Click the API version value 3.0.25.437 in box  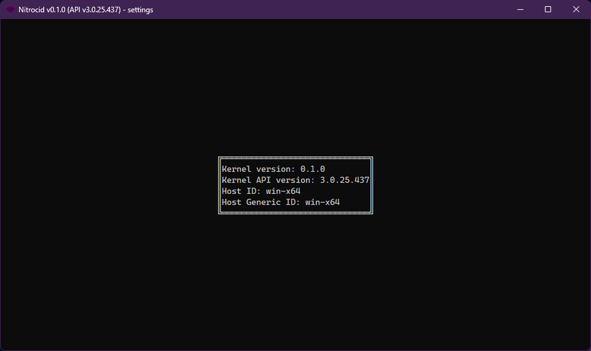pos(344,180)
